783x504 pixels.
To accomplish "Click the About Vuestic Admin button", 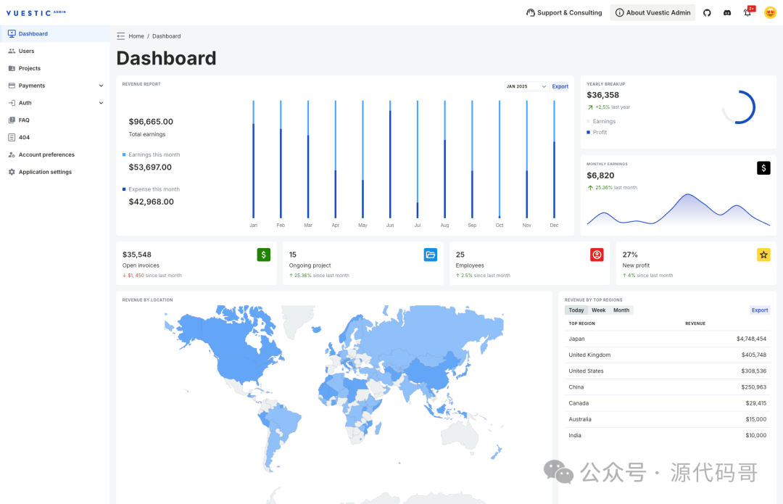I will point(652,12).
